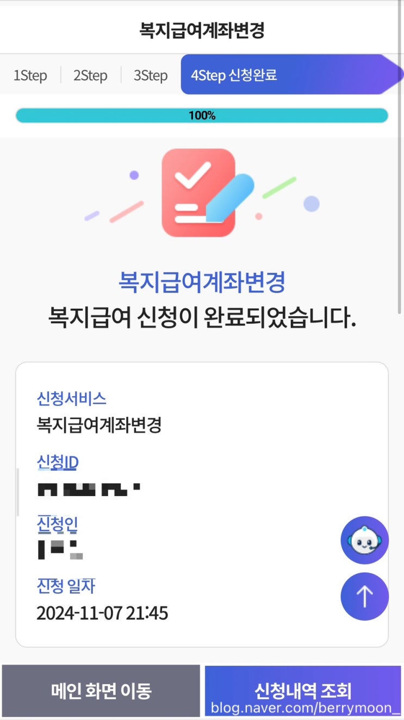
Task: Select the 2Step tab
Action: pos(90,75)
